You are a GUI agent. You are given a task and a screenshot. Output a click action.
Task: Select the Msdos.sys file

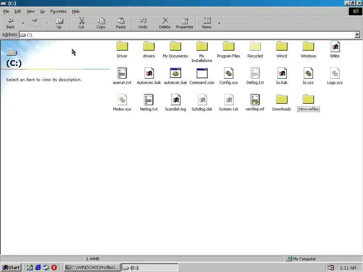122,103
